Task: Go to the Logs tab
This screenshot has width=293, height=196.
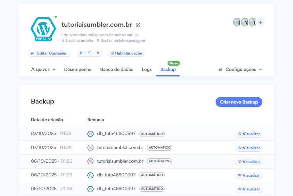Action: point(147,69)
